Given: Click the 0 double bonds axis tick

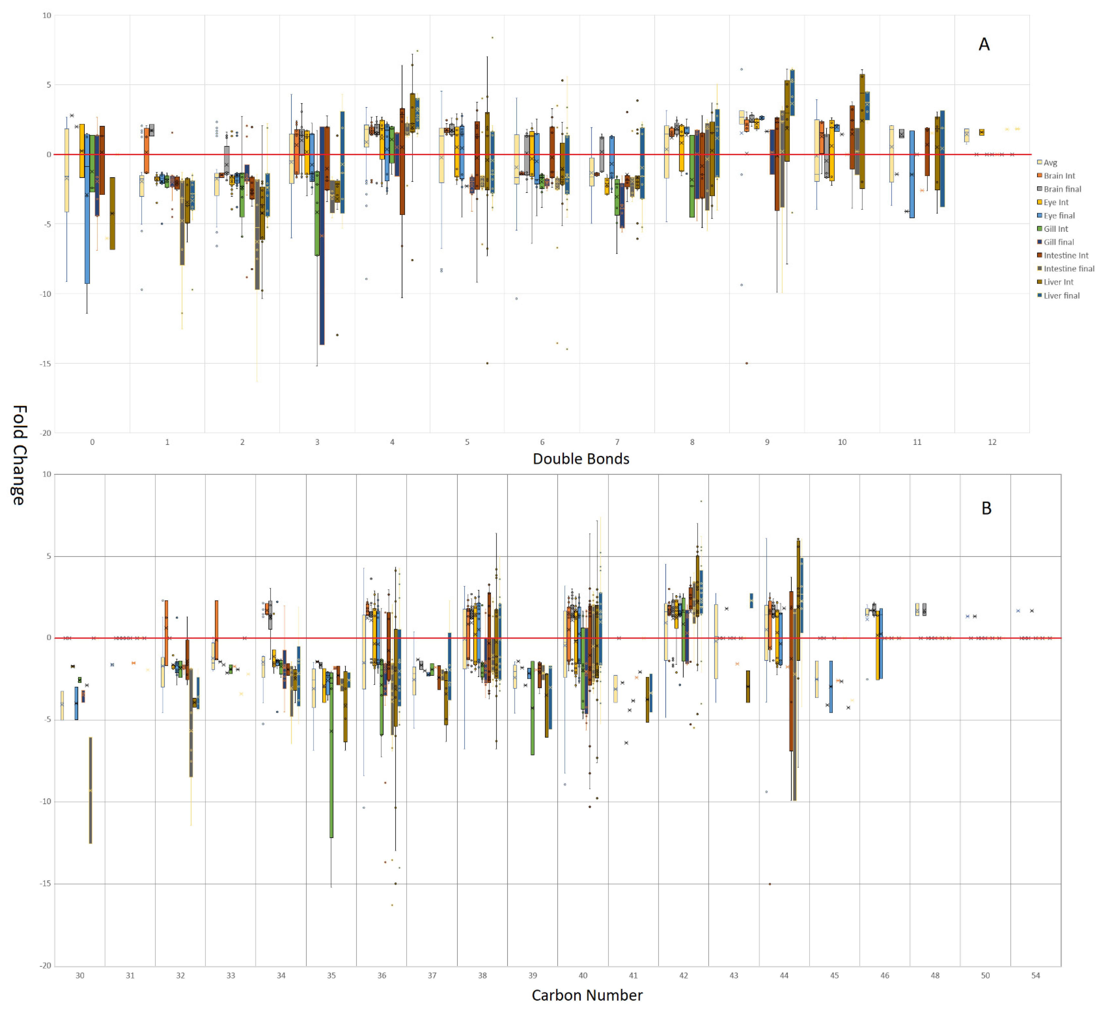Looking at the screenshot, I should [x=92, y=442].
